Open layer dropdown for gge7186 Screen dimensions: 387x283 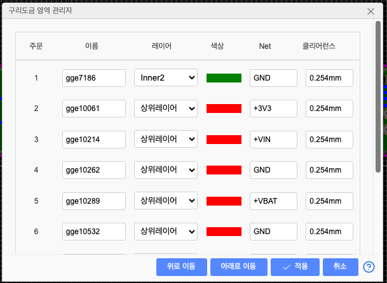click(166, 78)
